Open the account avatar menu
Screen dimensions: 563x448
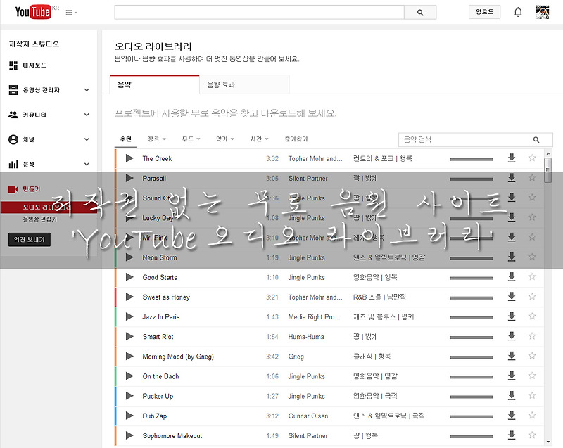coord(542,12)
